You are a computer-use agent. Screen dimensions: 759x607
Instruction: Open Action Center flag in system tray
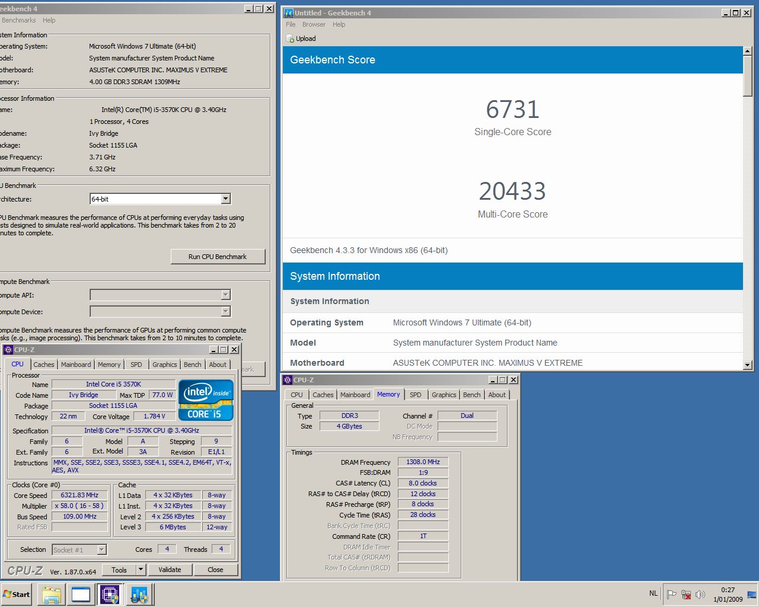click(671, 594)
